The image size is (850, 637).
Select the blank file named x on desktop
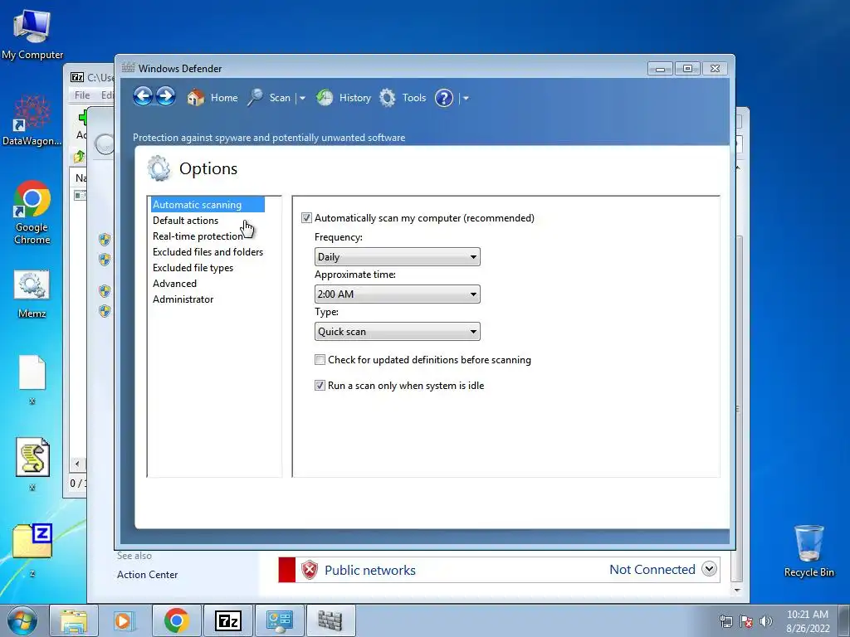(x=32, y=379)
